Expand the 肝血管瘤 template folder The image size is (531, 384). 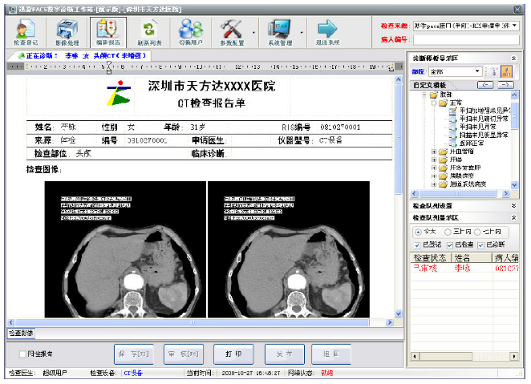[434, 152]
